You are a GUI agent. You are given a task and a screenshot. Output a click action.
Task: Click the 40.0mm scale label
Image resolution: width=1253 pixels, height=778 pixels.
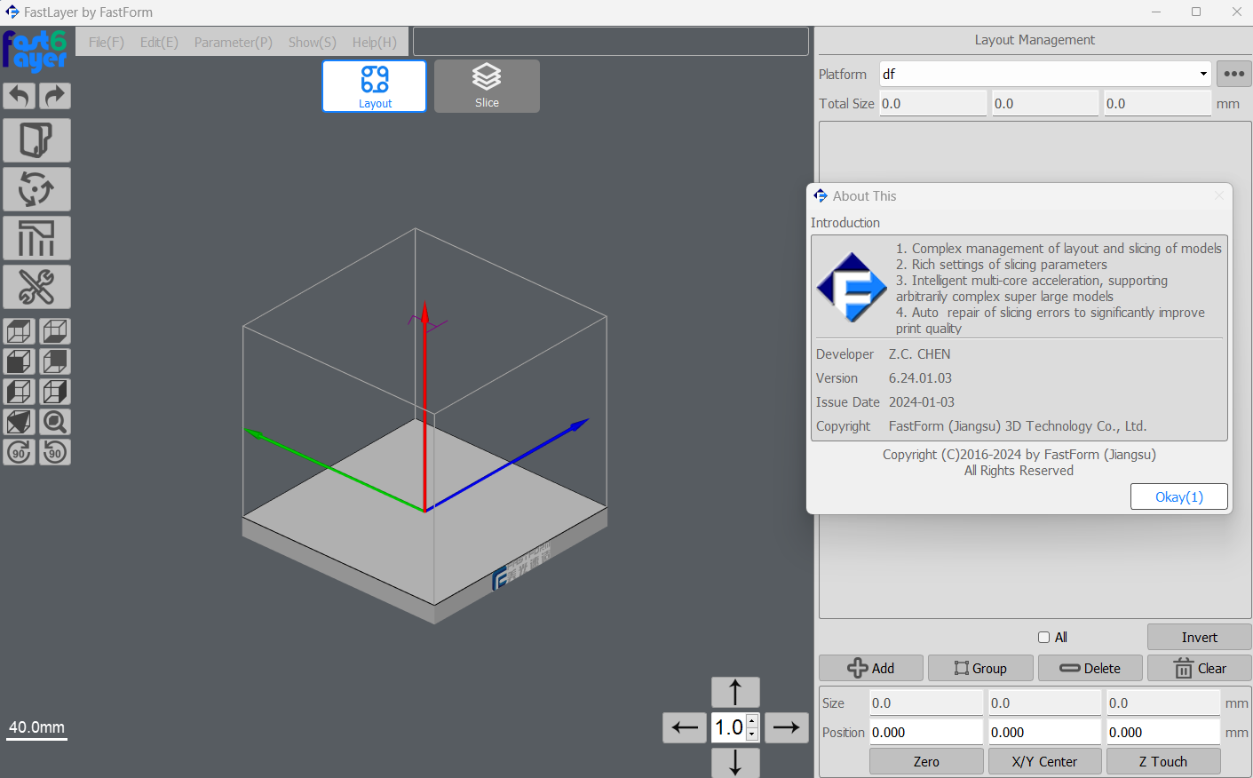pos(36,727)
